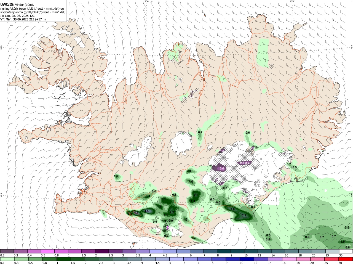Click the darkest purple swatch labeled 2

tap(101, 251)
